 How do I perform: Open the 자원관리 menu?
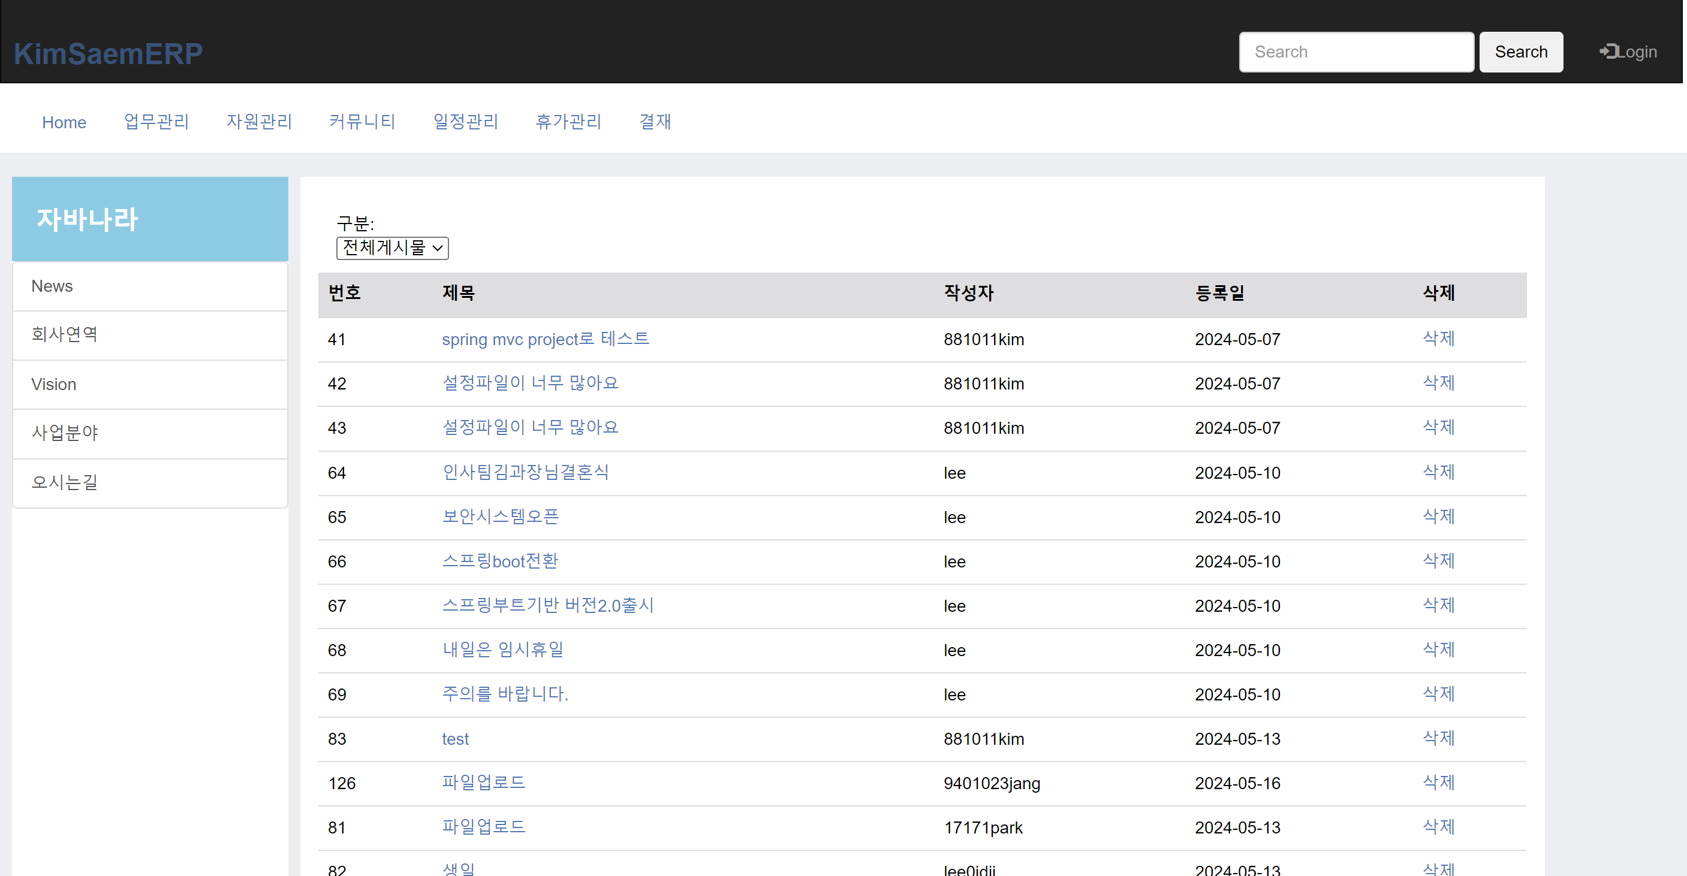[258, 122]
